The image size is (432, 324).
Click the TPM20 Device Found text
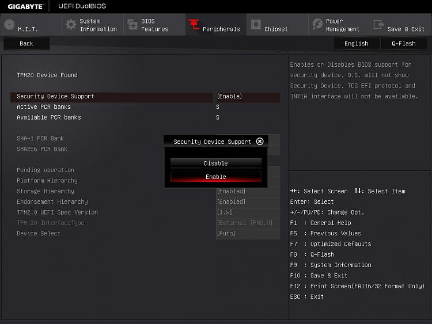pyautogui.click(x=47, y=75)
